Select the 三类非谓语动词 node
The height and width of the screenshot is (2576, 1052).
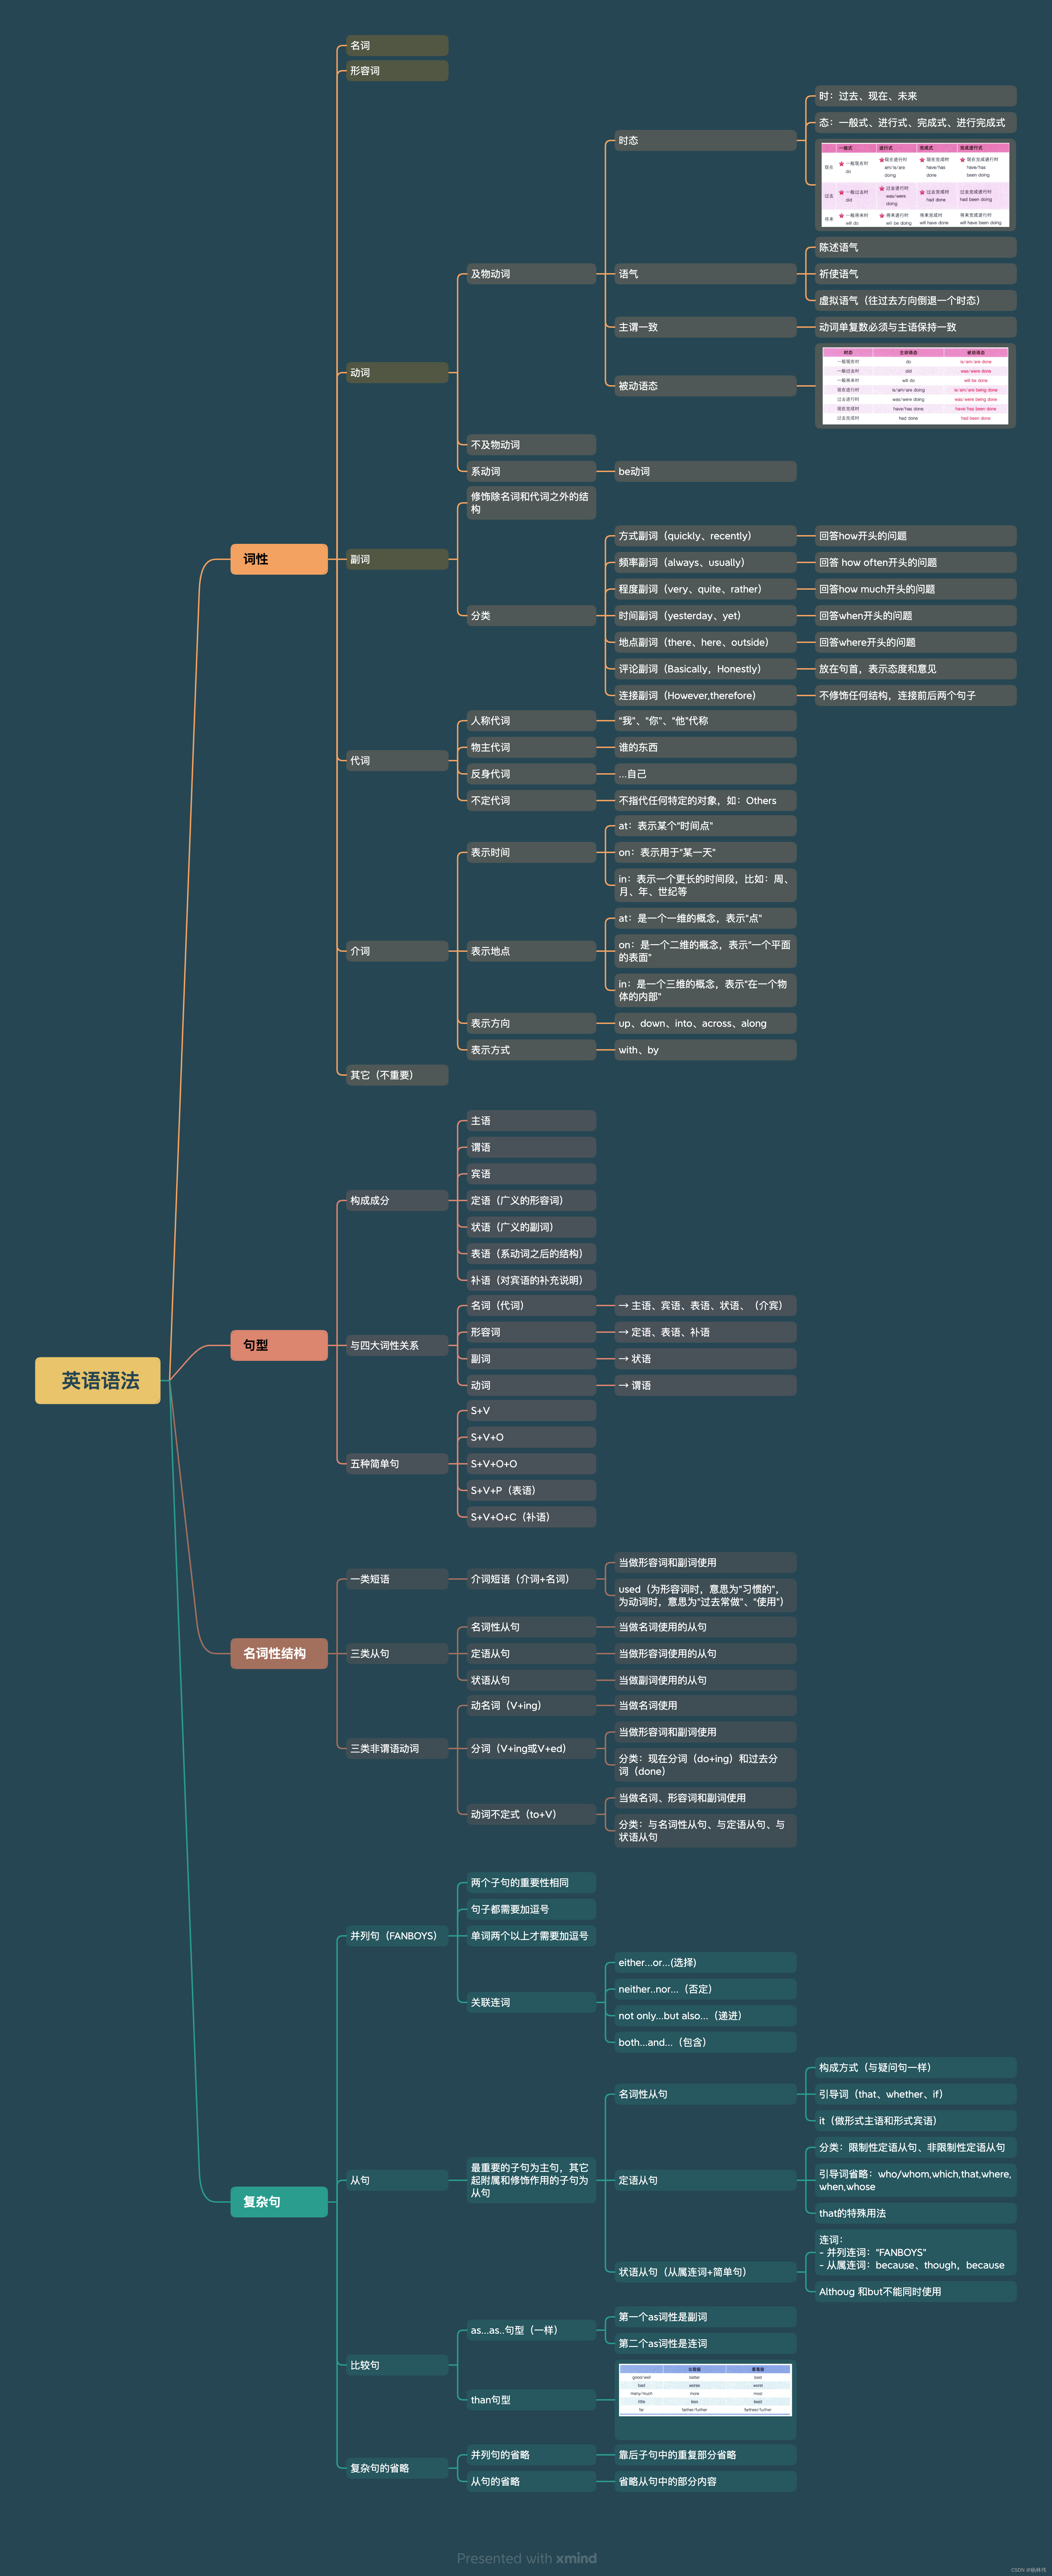click(397, 1749)
